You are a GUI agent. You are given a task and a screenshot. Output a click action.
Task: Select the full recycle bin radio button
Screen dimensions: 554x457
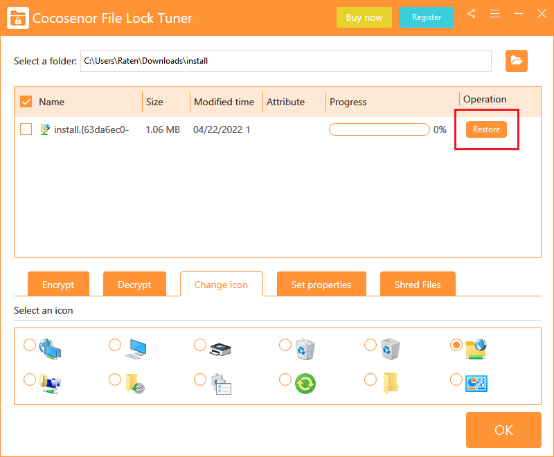click(285, 345)
